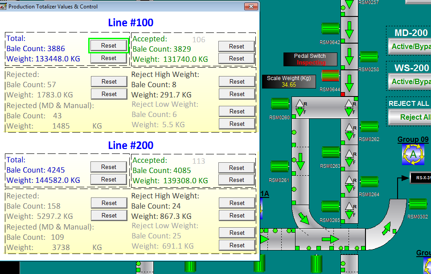Click the Line #200 heading
Image resolution: width=431 pixels, height=274 pixels.
tap(131, 145)
